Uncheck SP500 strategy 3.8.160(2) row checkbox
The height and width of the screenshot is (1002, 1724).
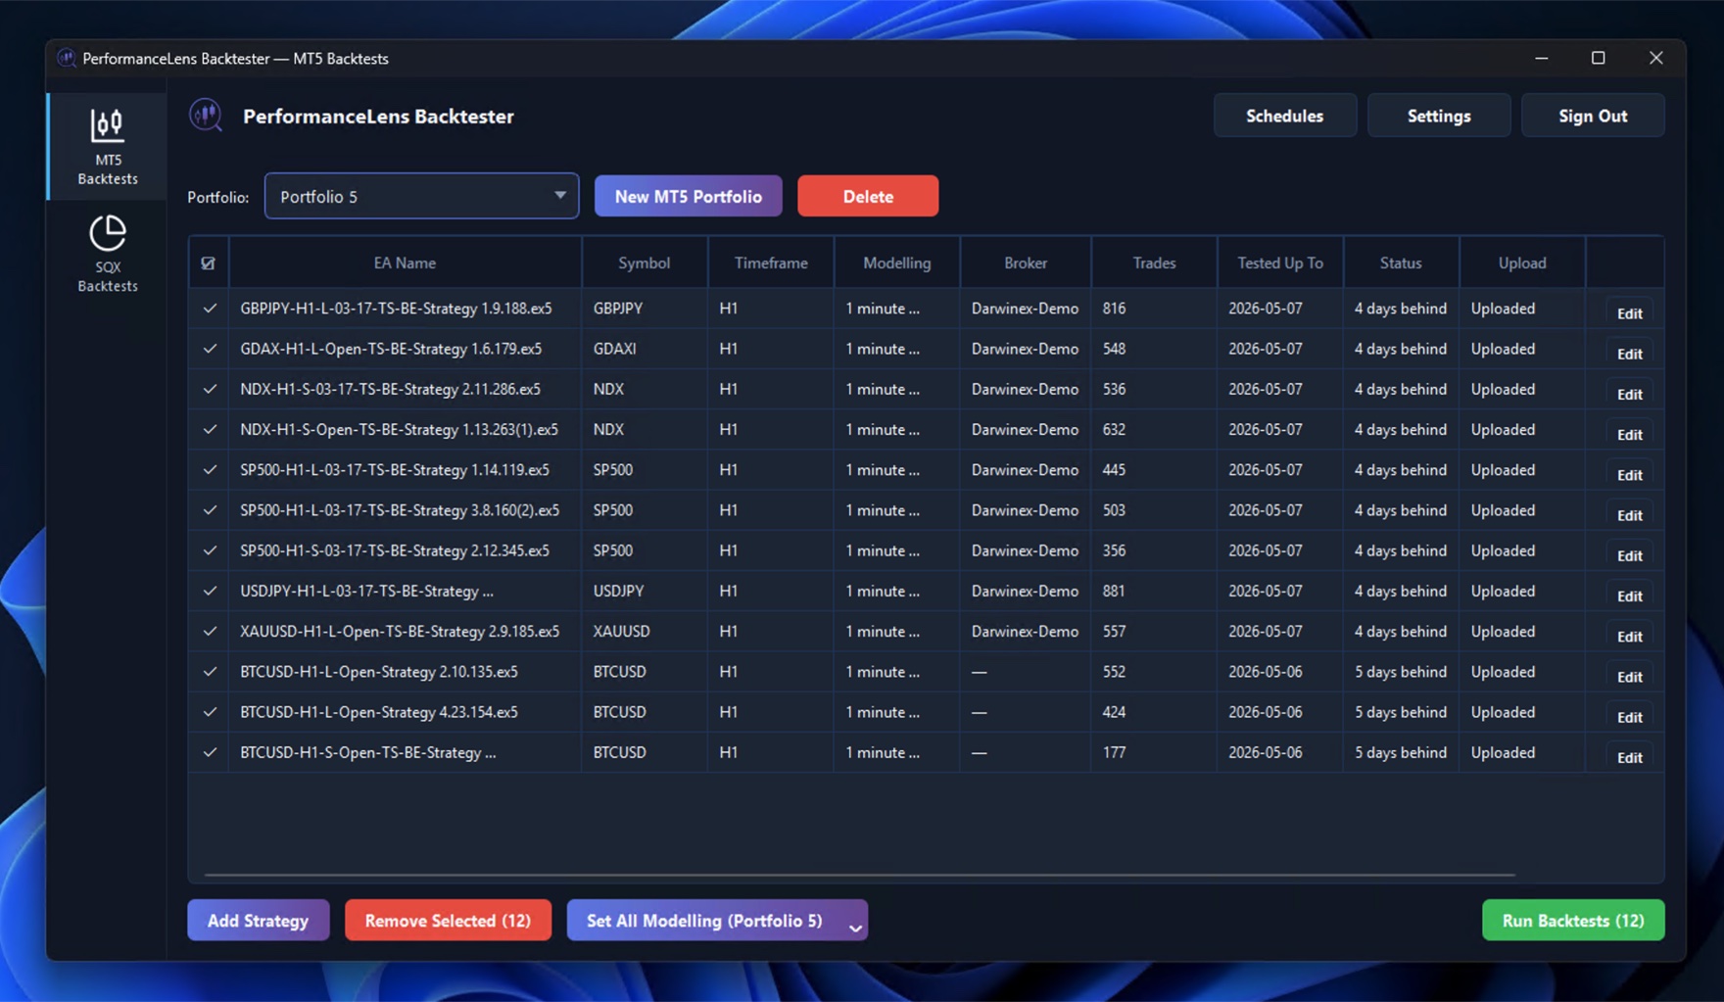210,510
